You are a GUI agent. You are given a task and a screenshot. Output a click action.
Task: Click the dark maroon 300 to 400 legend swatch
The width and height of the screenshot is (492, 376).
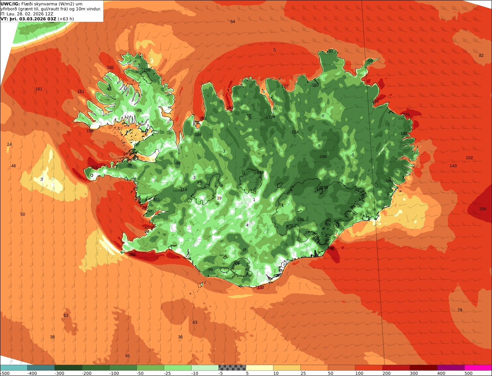[423, 368]
